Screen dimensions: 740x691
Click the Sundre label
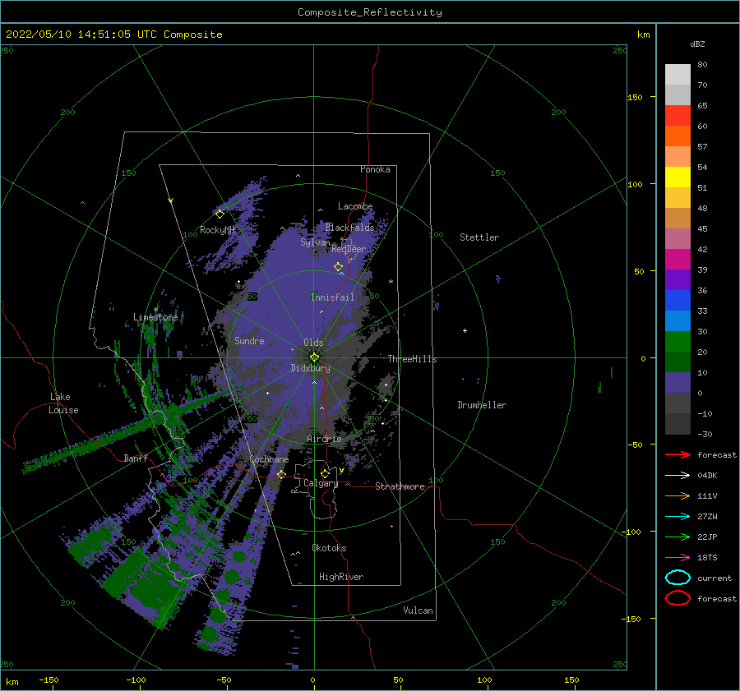[249, 340]
